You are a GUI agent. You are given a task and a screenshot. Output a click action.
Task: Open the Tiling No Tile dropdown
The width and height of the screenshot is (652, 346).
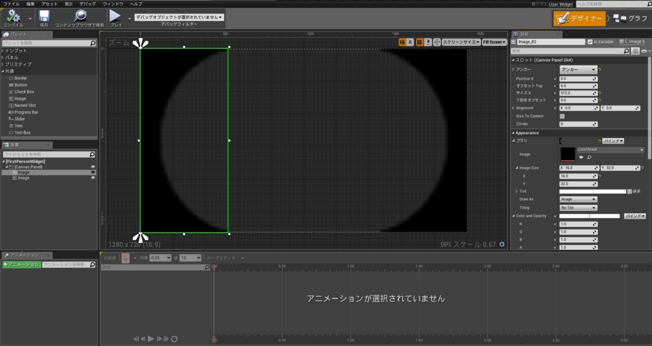578,208
